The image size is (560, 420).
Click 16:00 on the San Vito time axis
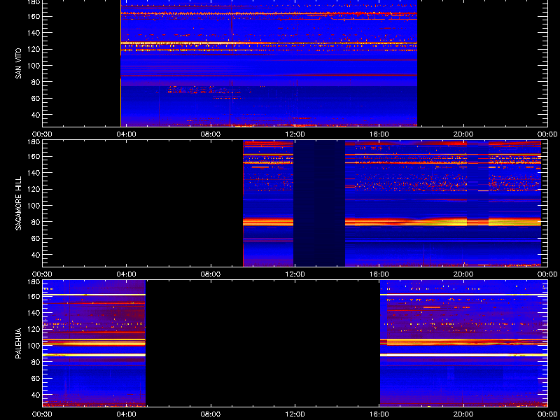click(x=379, y=134)
